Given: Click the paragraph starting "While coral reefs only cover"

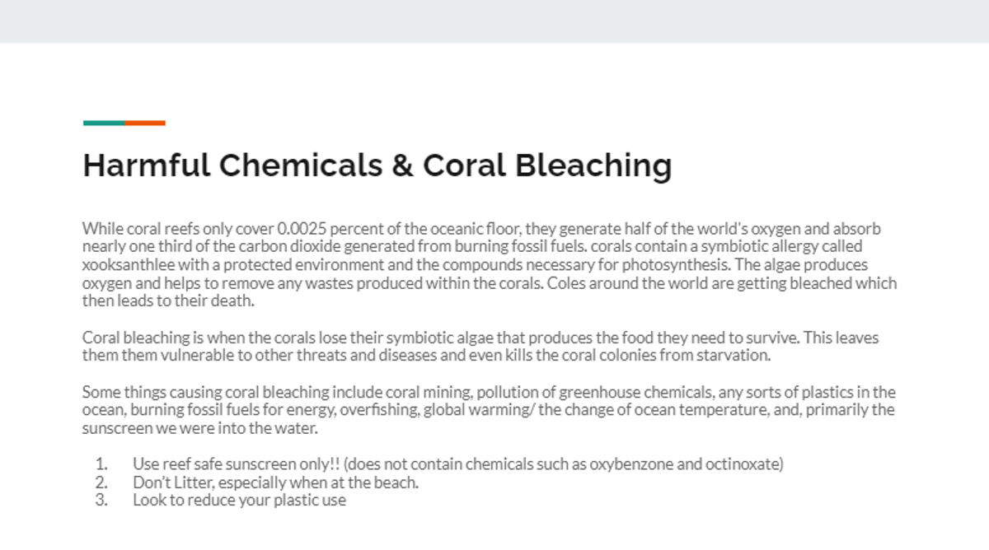Looking at the screenshot, I should [490, 264].
